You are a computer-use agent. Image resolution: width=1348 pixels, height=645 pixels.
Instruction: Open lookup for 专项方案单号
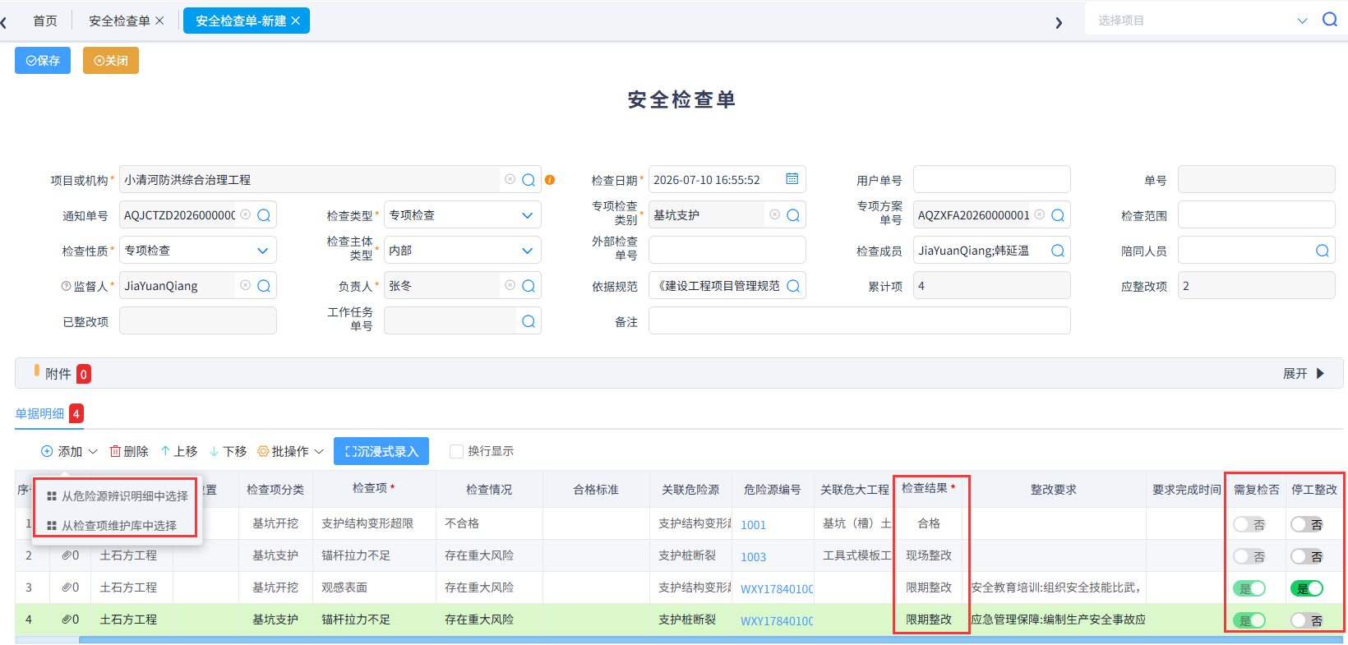point(1058,215)
